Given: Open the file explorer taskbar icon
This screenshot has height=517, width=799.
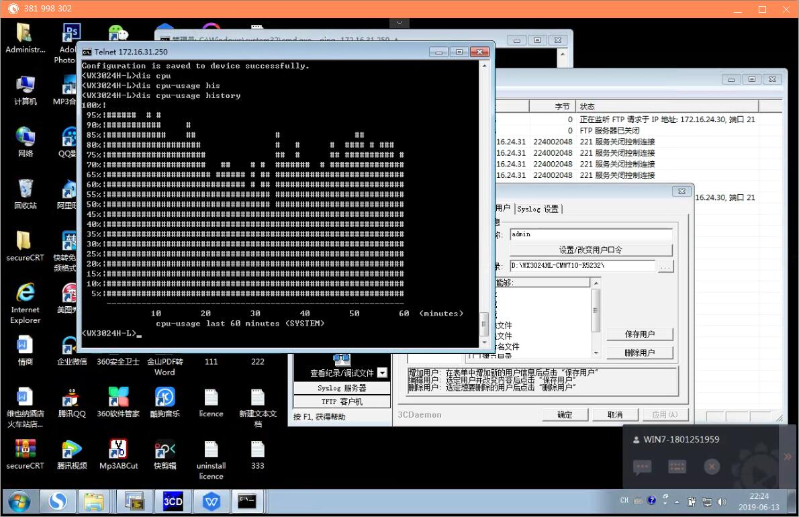Looking at the screenshot, I should 94,502.
